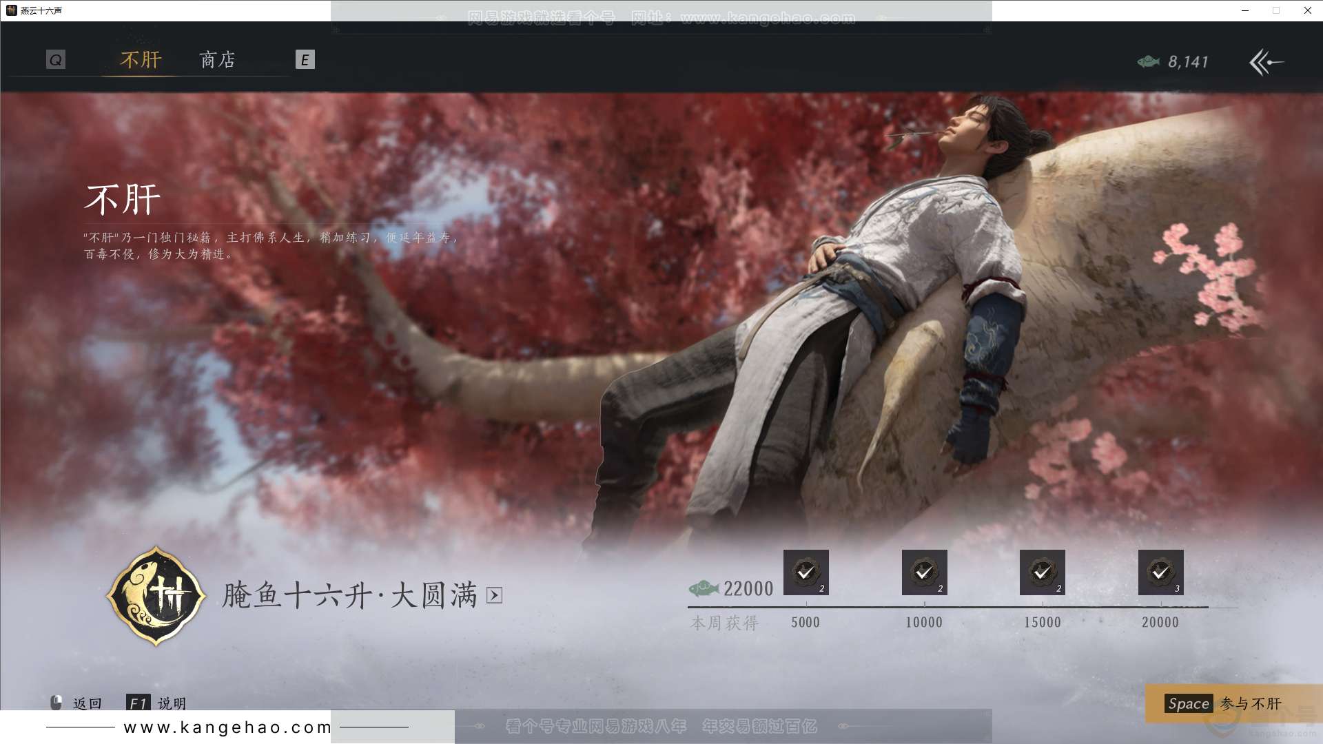
Task: Minimize the 燕云十六声 window
Action: 1245,10
